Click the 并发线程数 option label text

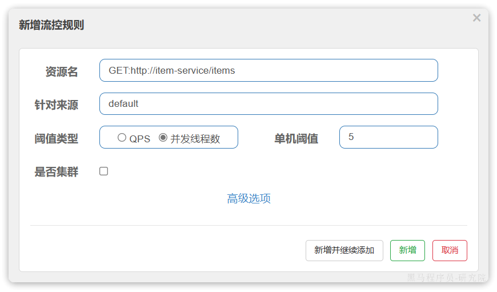click(195, 139)
